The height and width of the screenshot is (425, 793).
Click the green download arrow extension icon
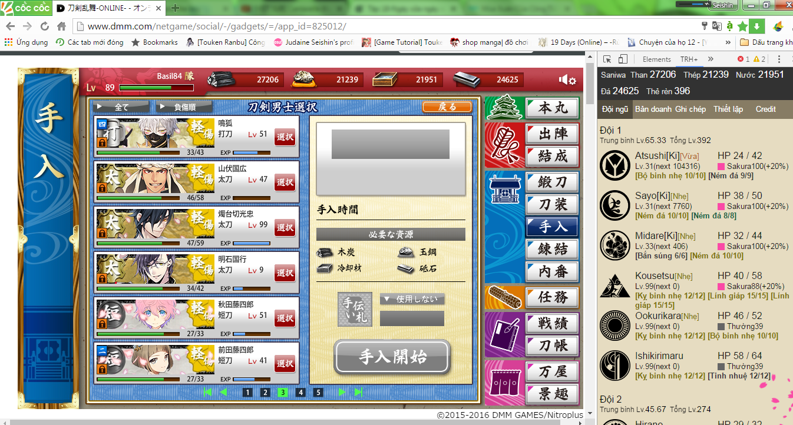tap(757, 26)
